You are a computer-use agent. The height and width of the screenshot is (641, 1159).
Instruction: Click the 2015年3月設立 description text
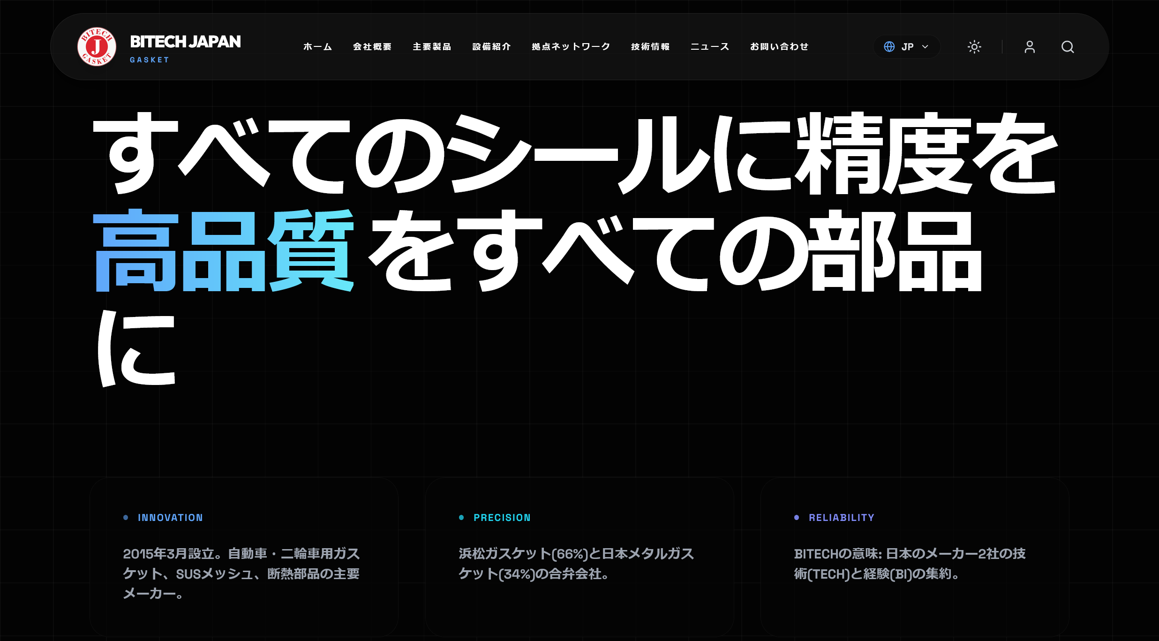[241, 573]
